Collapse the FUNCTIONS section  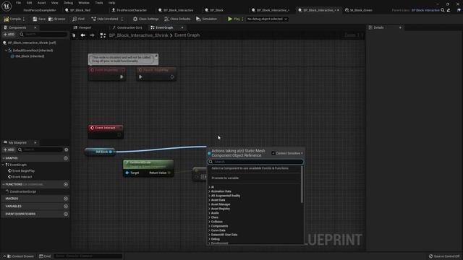(4, 185)
